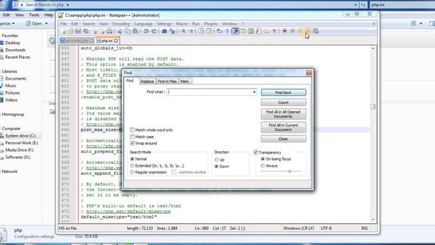Image resolution: width=435 pixels, height=245 pixels.
Task: Toggle synchronize horizontal scrolling icon
Action: pos(209,31)
